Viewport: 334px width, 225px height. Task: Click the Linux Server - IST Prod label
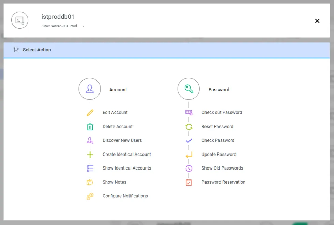(x=59, y=26)
